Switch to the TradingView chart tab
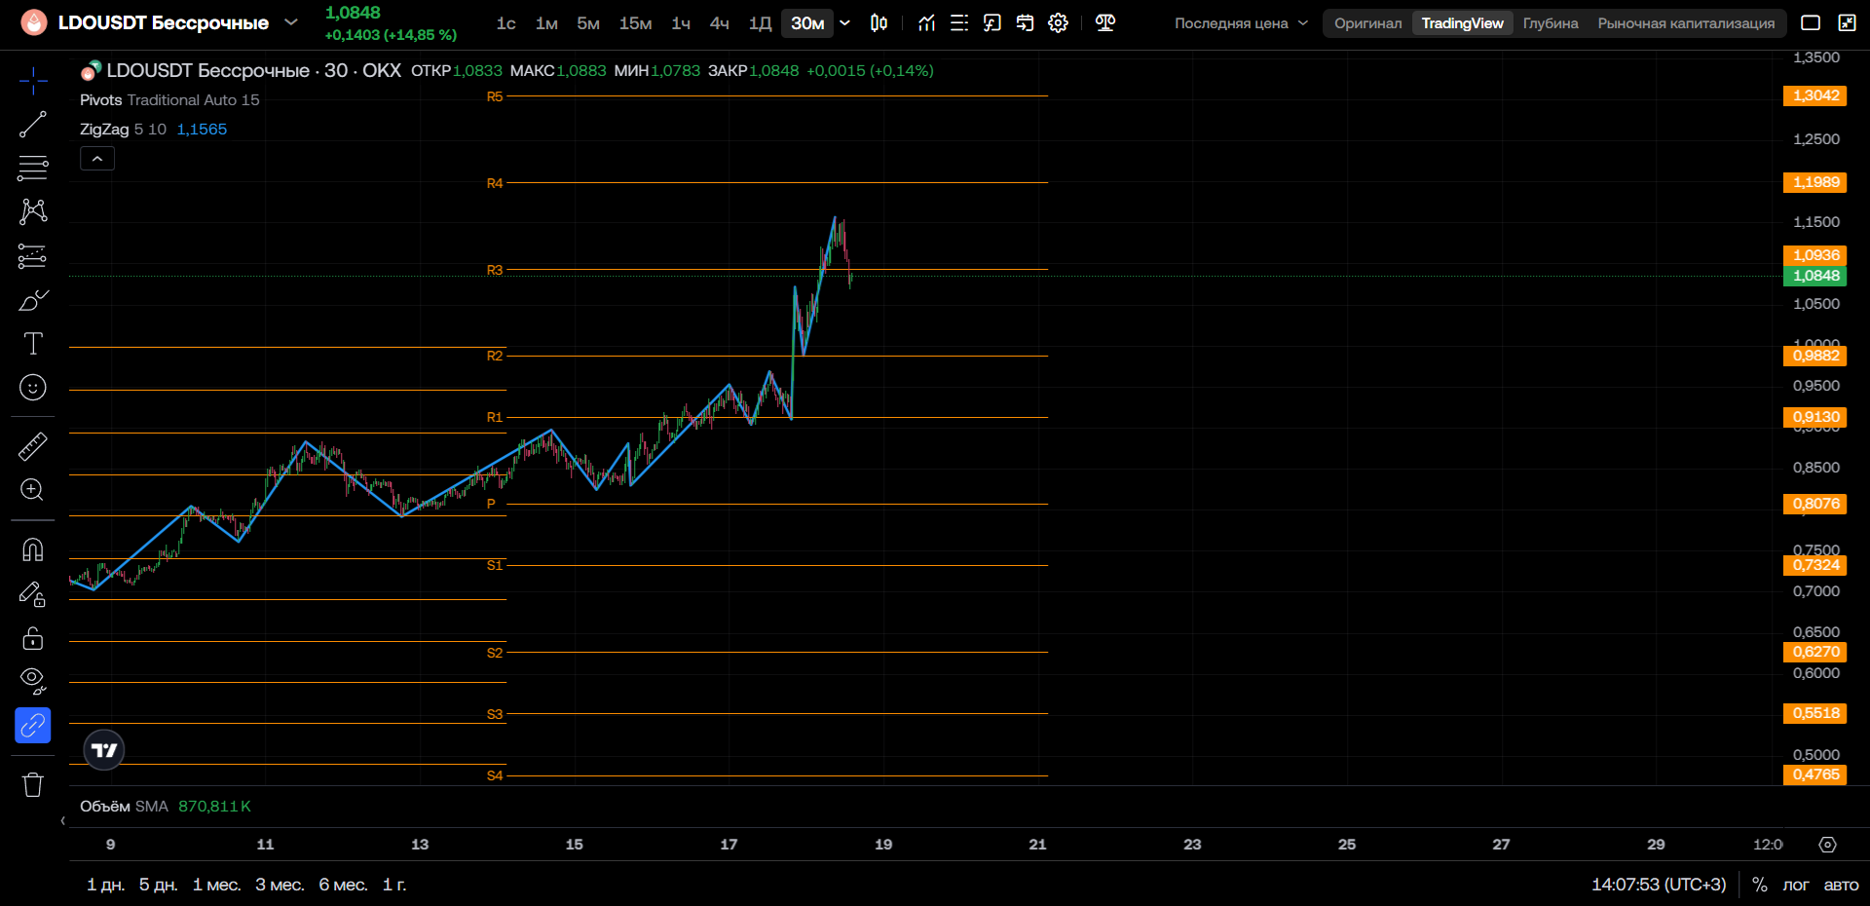 tap(1462, 23)
